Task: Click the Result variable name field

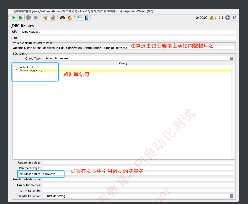Action: pyautogui.click(x=138, y=179)
